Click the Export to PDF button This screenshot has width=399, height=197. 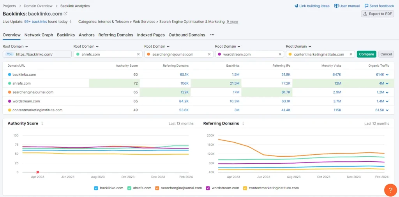pyautogui.click(x=377, y=14)
